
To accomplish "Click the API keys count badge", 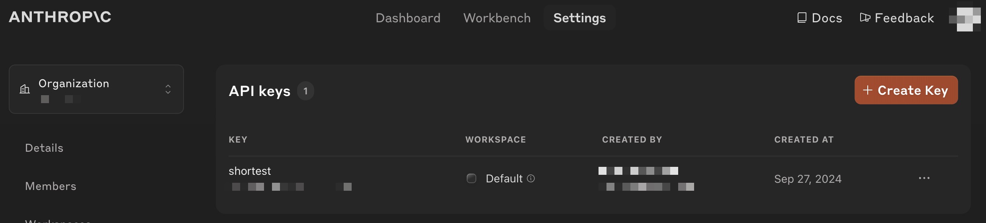I will (305, 91).
